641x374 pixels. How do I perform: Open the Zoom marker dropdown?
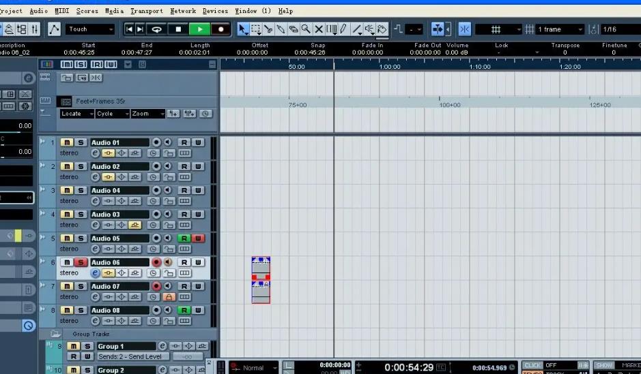148,114
